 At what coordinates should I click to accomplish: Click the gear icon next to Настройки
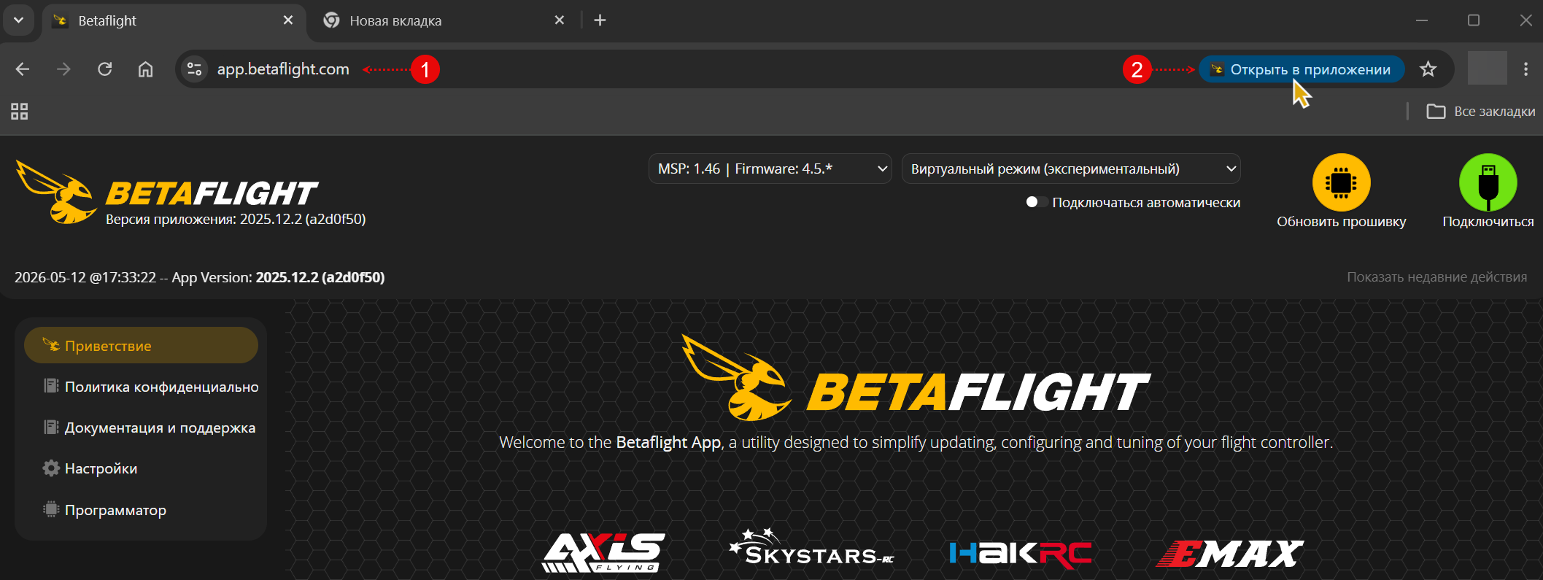tap(51, 468)
